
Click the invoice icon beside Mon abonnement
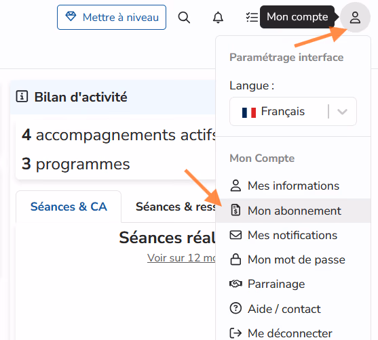click(235, 210)
